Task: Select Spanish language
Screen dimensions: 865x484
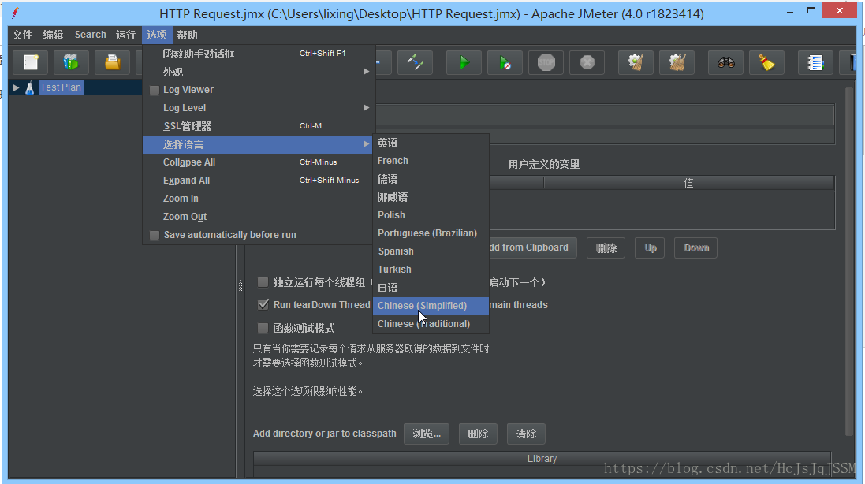Action: click(x=431, y=251)
